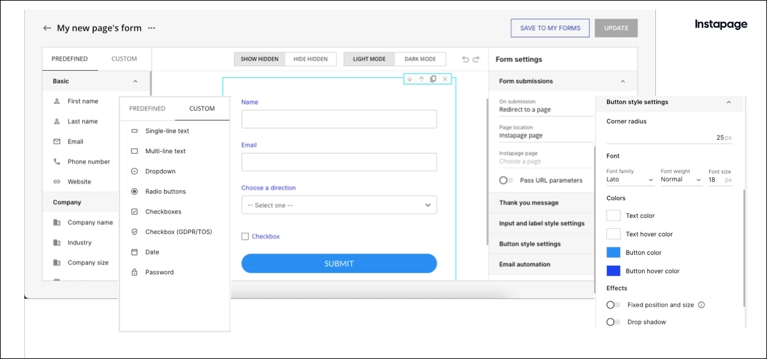The image size is (767, 359).
Task: Switch preview to Light Mode
Action: (x=369, y=59)
